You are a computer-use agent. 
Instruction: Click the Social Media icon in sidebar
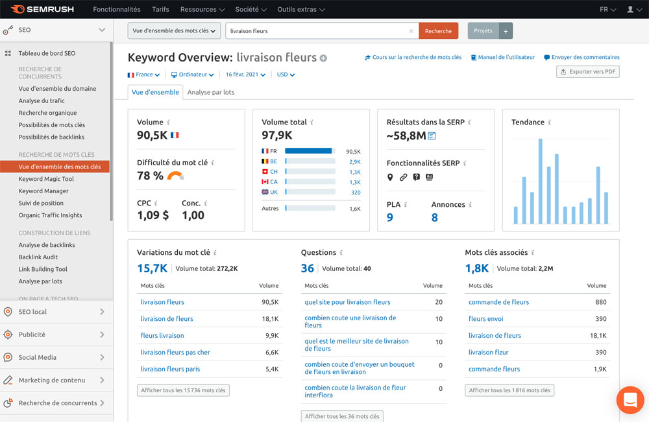point(8,357)
